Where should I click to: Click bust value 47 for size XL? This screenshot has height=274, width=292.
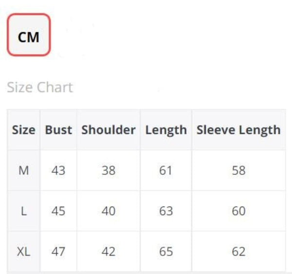click(x=58, y=252)
